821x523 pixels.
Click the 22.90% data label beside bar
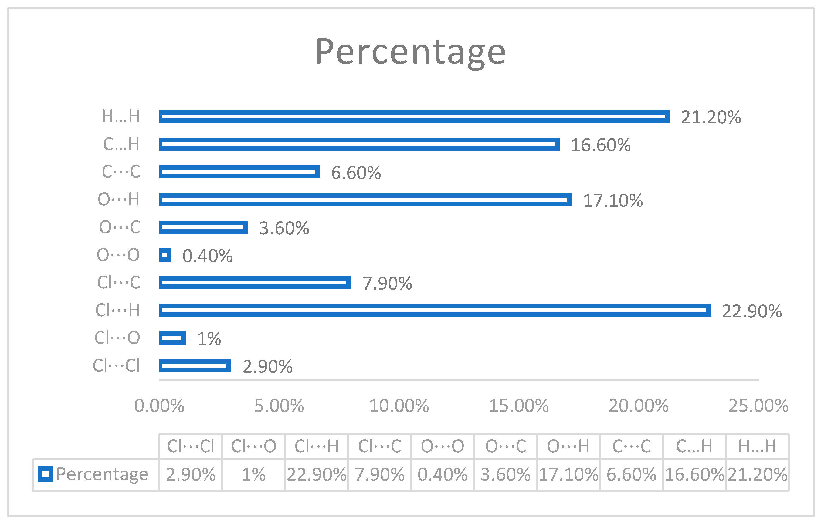(x=751, y=311)
